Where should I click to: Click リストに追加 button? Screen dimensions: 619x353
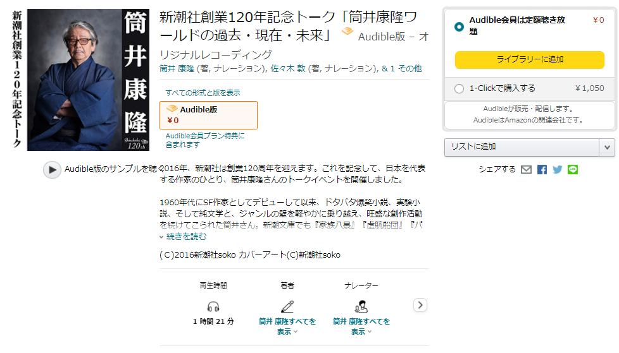pos(522,147)
